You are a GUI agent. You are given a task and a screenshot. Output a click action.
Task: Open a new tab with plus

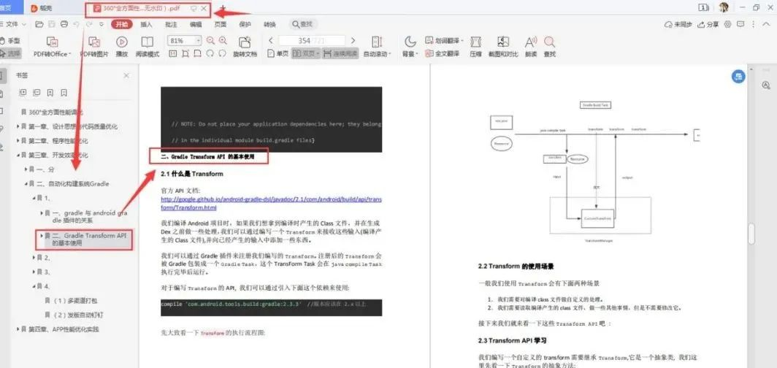pos(223,9)
